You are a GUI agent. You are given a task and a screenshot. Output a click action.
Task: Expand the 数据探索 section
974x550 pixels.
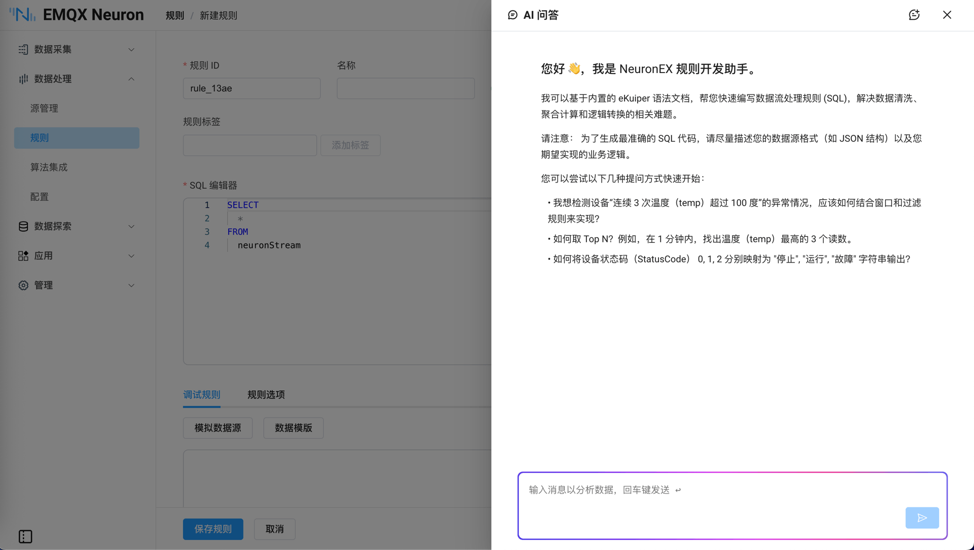tap(131, 226)
